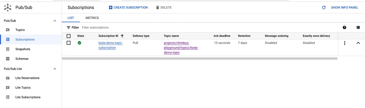Click SHOW INFO PANEL
Viewport: 365px width, 108px height.
coord(345,8)
